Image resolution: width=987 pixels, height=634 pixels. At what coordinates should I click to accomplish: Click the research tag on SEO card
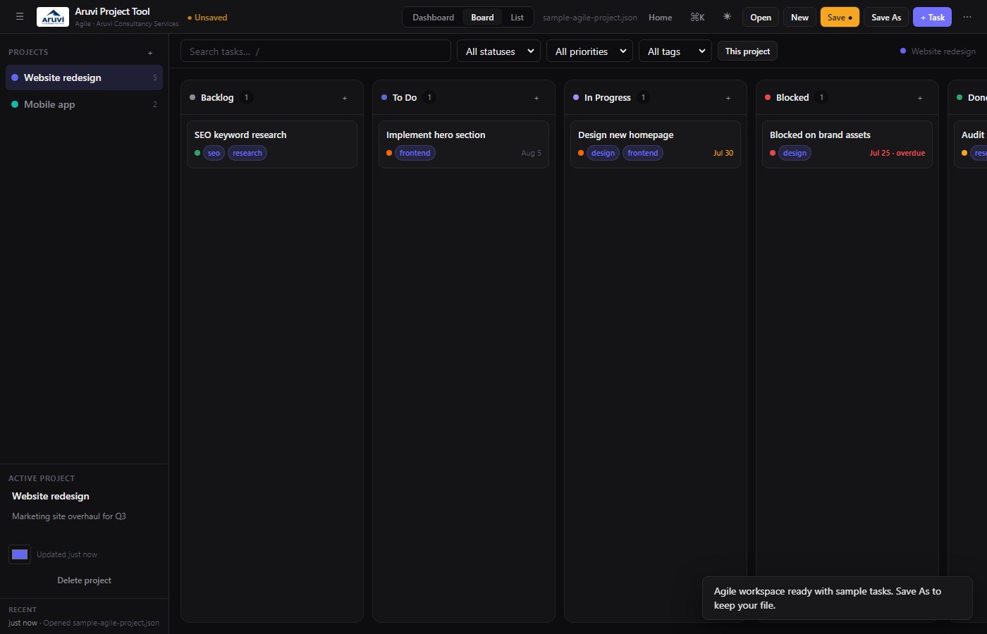point(247,153)
